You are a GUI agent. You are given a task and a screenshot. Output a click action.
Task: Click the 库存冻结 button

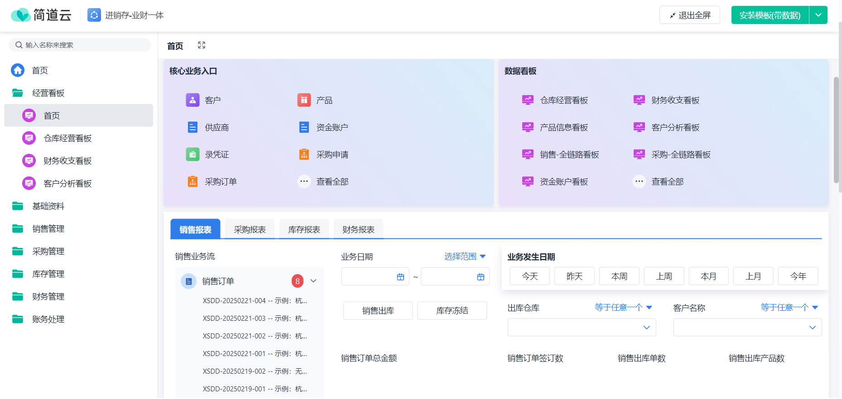(452, 310)
